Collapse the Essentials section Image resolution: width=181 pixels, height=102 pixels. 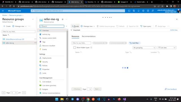[x=72, y=30]
